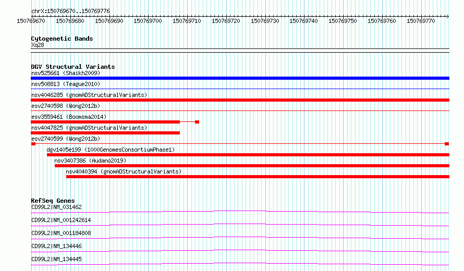Open nsv4040394 (gnomADStructuralVariants) label

tap(124, 171)
